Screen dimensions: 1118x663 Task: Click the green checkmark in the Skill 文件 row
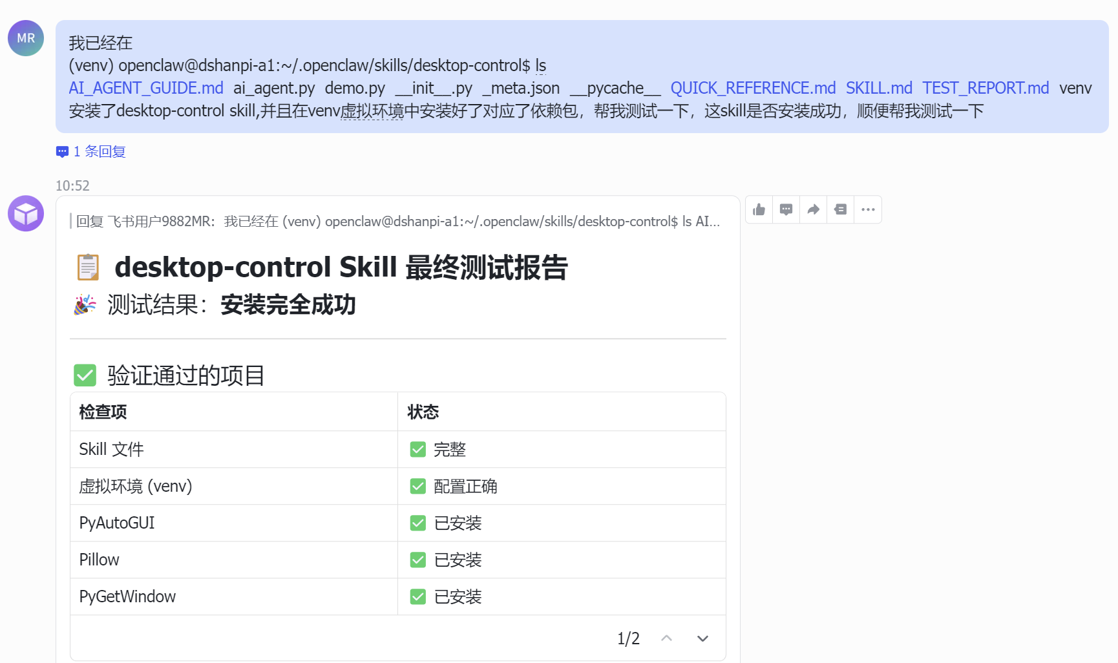click(x=418, y=449)
